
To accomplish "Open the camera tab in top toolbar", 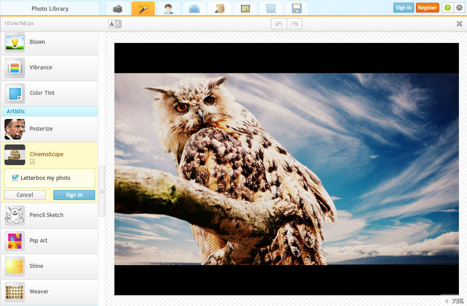I will pyautogui.click(x=118, y=8).
